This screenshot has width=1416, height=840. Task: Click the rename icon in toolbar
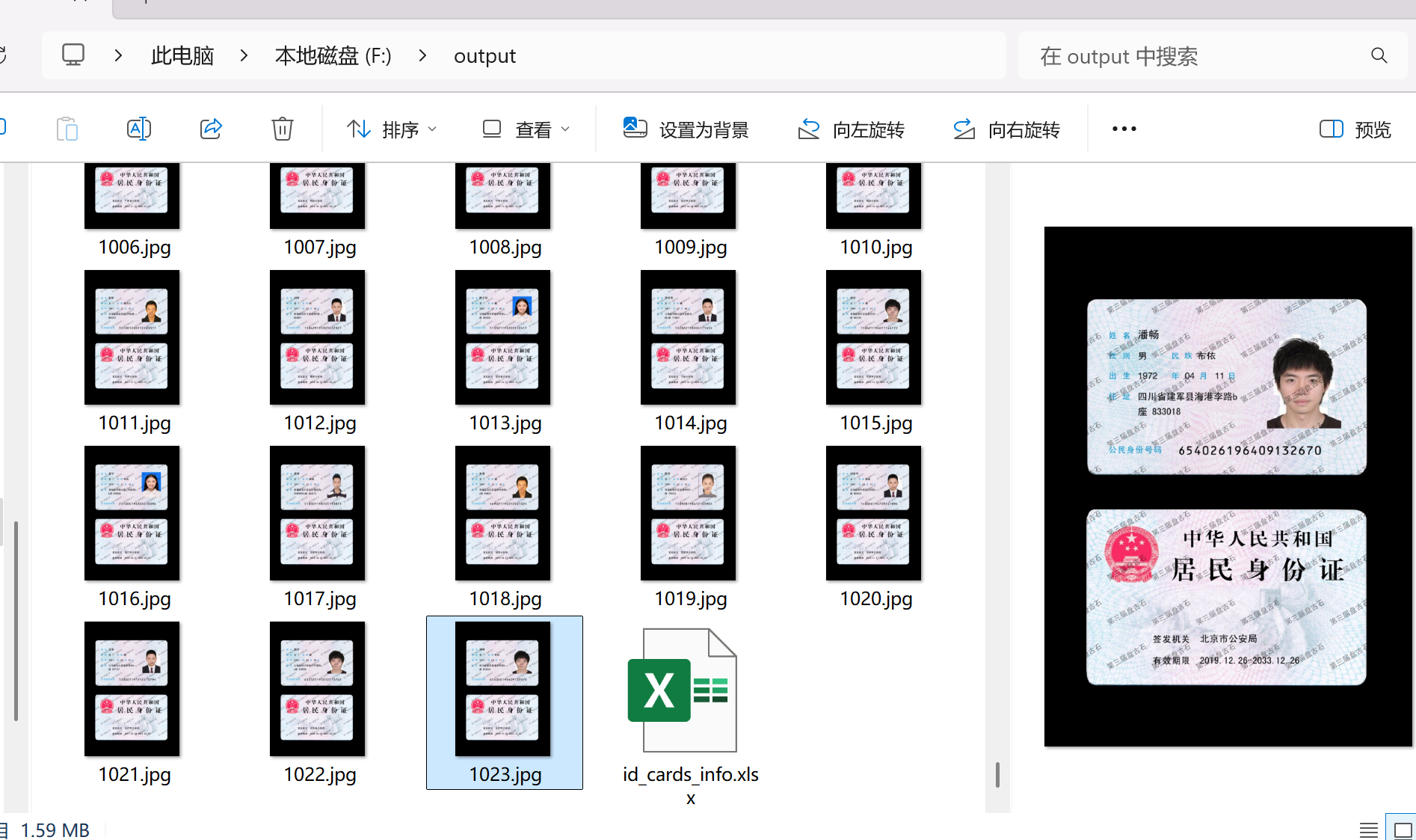(x=139, y=129)
